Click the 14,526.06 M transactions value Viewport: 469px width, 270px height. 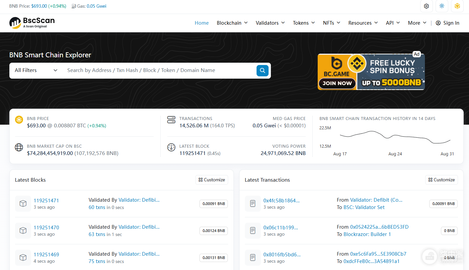194,126
